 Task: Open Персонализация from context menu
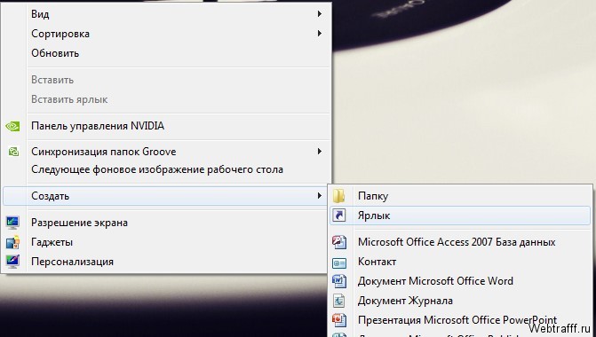point(166,262)
